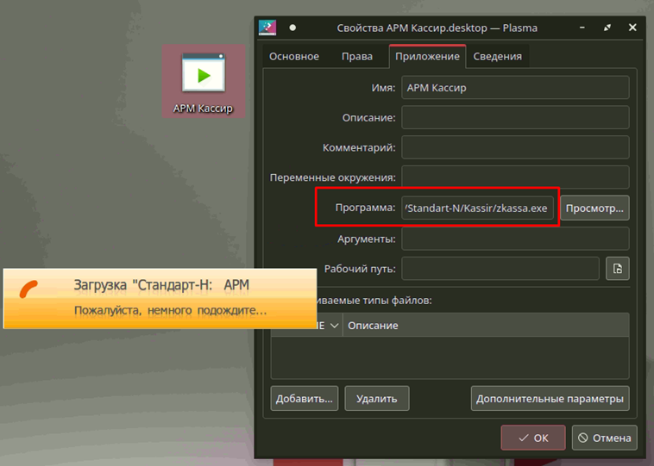Focus the Описание text field

coord(515,117)
